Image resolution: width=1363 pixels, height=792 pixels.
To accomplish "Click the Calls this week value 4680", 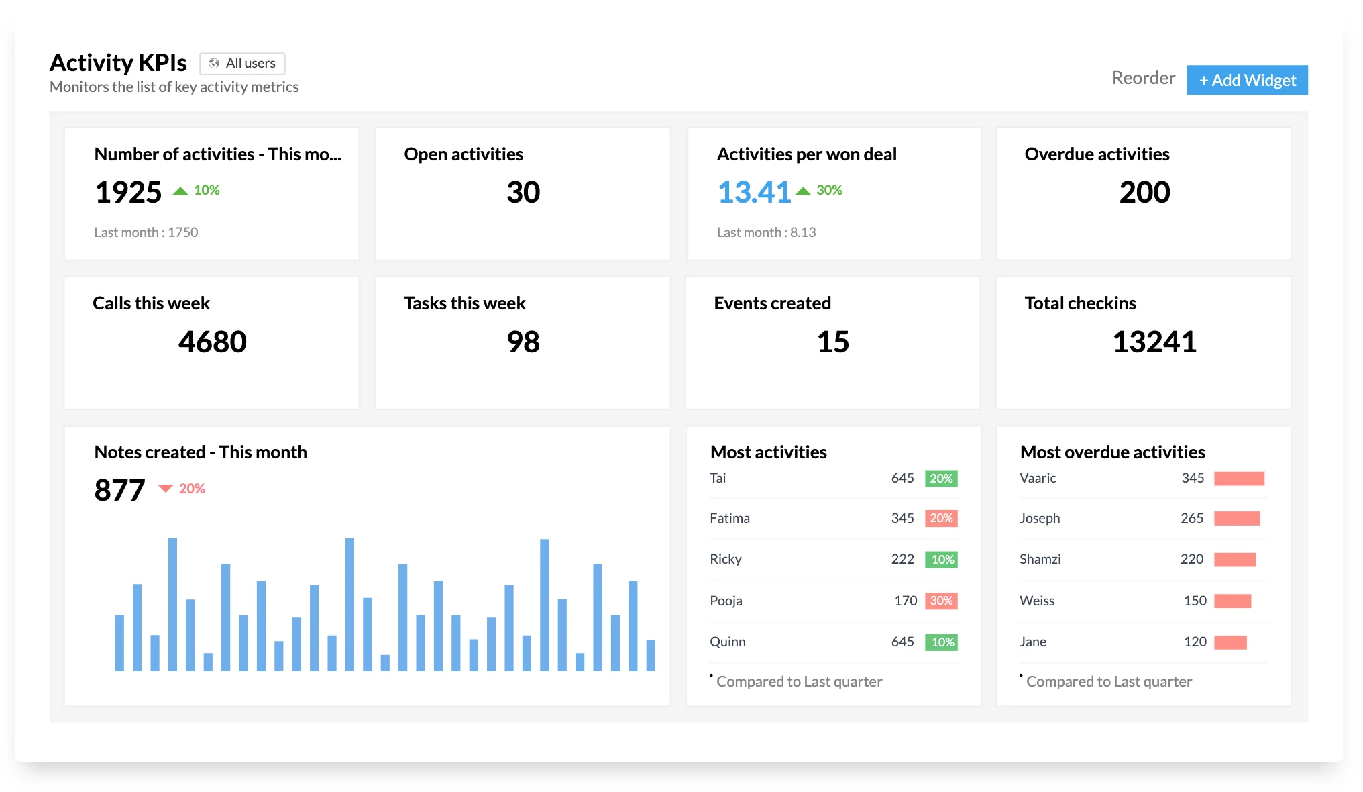I will 213,342.
